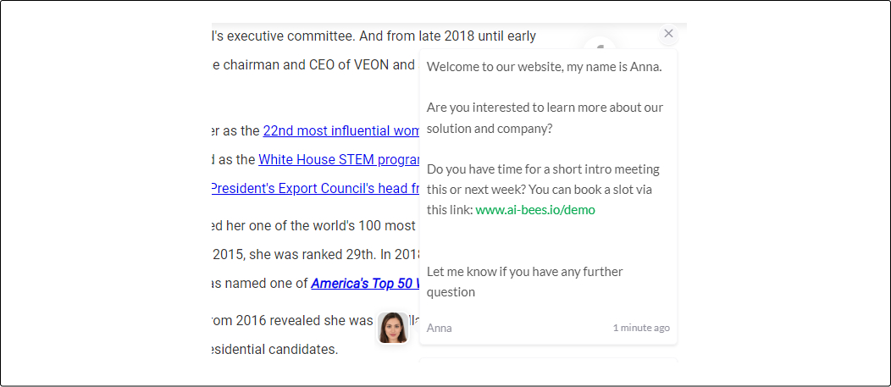
Task: Click the "executive committee" article line
Action: [373, 36]
